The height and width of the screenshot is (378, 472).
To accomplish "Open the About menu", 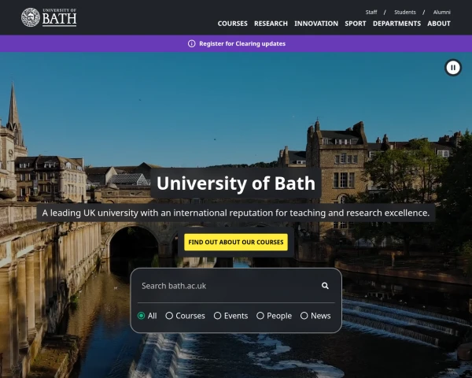I will [439, 24].
